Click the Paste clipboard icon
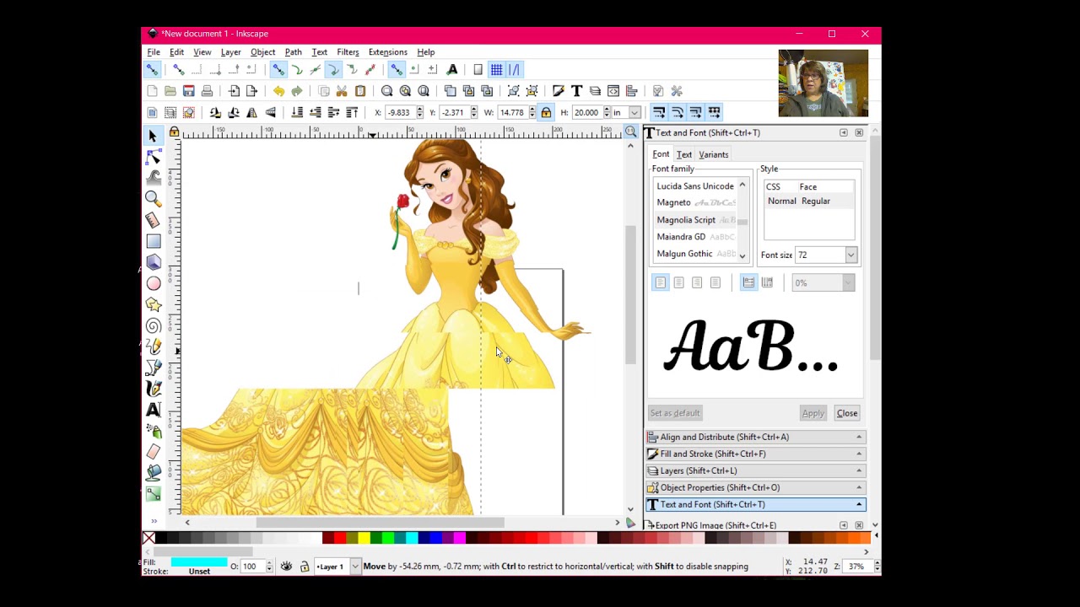This screenshot has width=1080, height=607. click(x=360, y=91)
